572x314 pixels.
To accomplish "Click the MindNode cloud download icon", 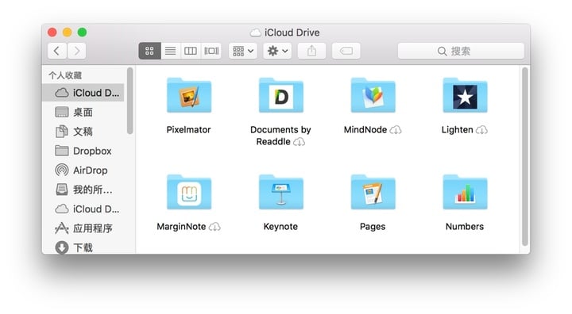I will pyautogui.click(x=396, y=130).
